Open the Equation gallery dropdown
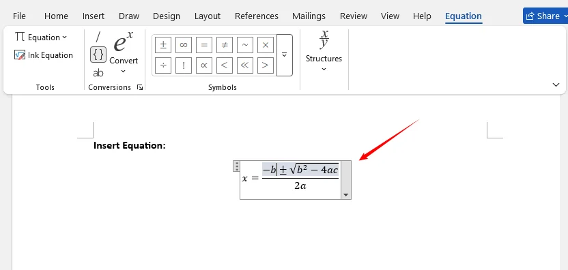Image resolution: width=568 pixels, height=270 pixels. coord(41,37)
